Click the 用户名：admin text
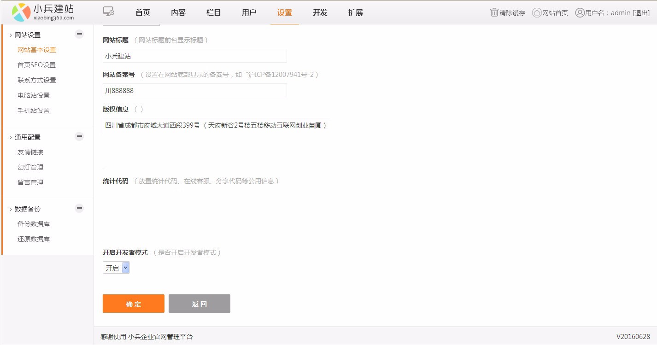Image resolution: width=657 pixels, height=345 pixels. click(608, 13)
